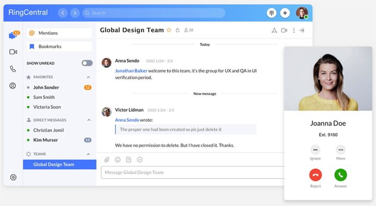Click the Jonathan Baker mention link
The width and height of the screenshot is (376, 206).
(x=131, y=70)
